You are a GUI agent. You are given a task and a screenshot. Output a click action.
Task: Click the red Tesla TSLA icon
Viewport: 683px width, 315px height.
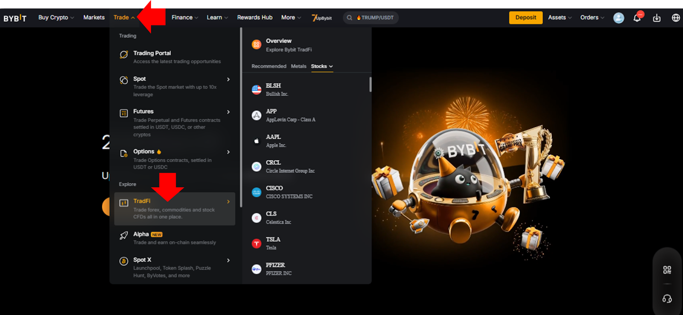pos(256,243)
